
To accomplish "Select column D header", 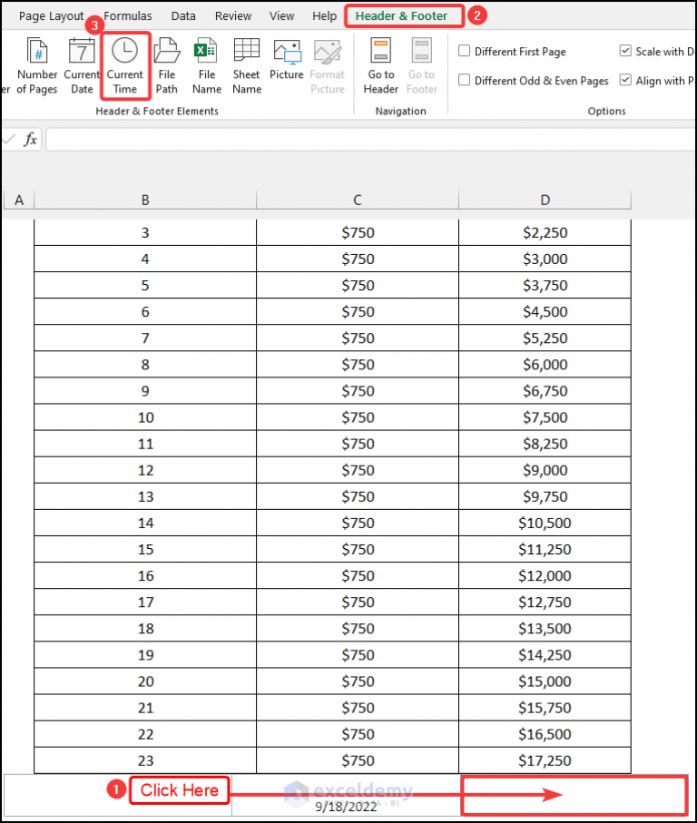I will (x=545, y=200).
